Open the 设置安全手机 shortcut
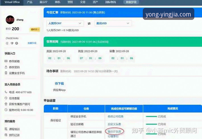This screenshot has width=202, height=139. 17,73
